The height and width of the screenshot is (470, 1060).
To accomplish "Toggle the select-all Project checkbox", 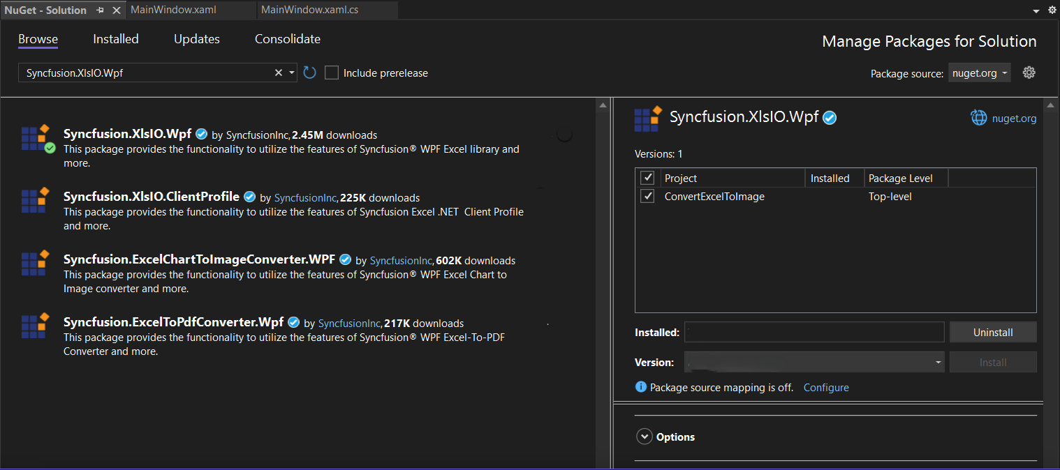I will coord(647,177).
